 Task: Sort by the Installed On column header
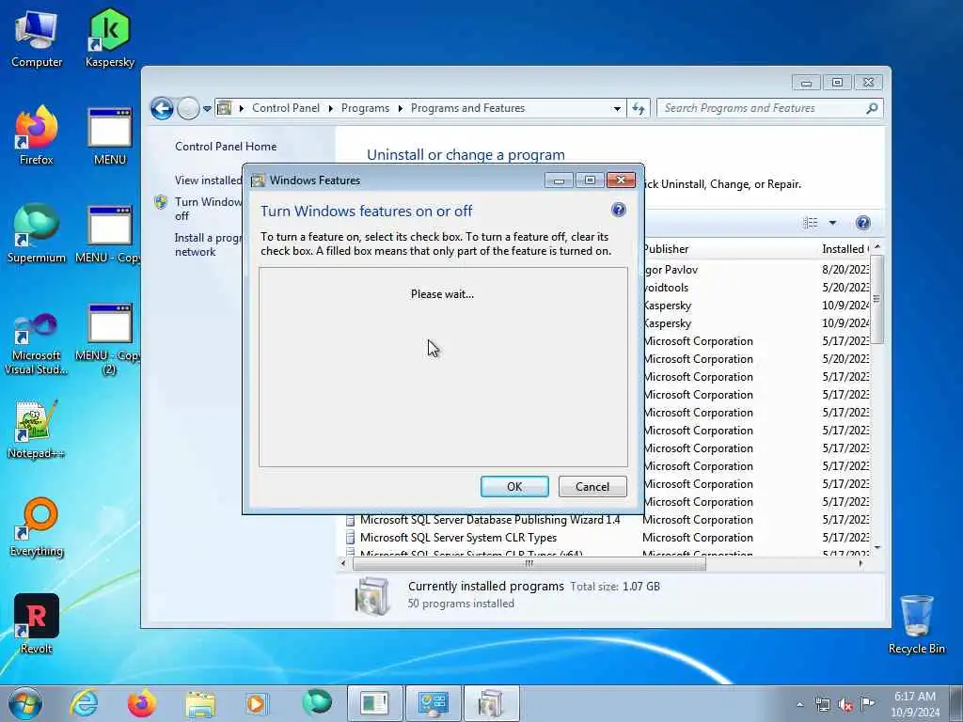(845, 248)
